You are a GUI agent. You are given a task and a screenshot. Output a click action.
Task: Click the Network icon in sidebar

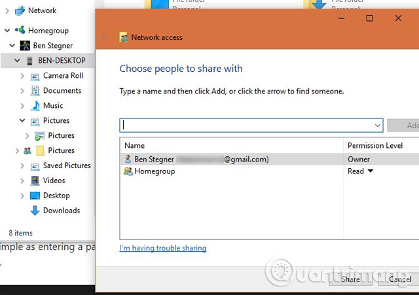(x=20, y=10)
